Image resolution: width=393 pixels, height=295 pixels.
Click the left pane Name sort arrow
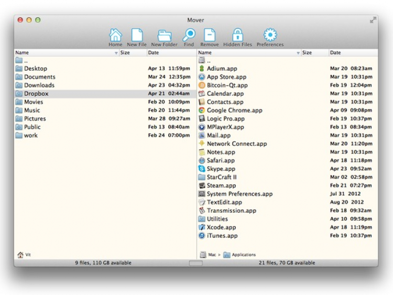(116, 53)
